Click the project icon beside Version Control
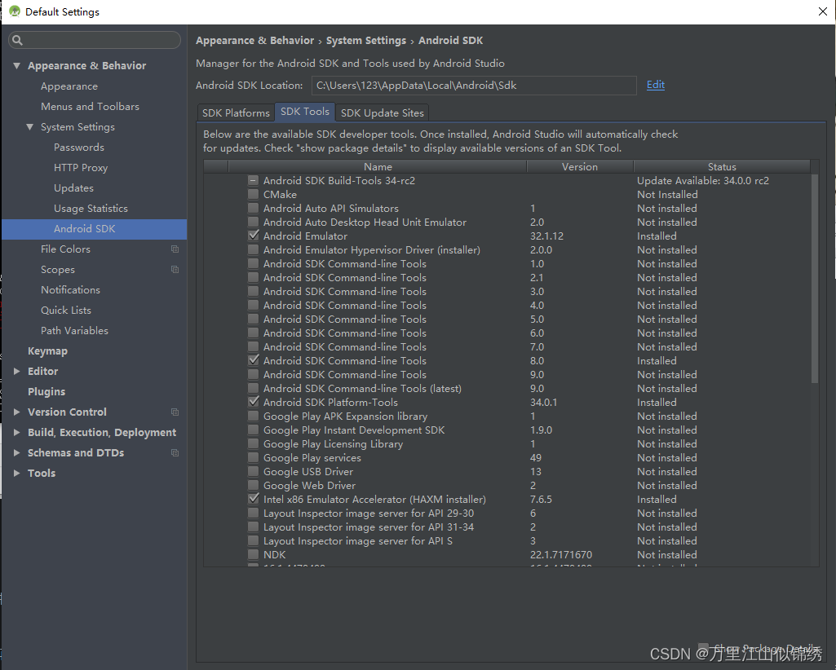 click(175, 412)
